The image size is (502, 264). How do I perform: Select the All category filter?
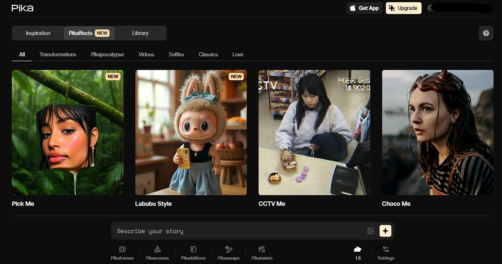pos(22,55)
